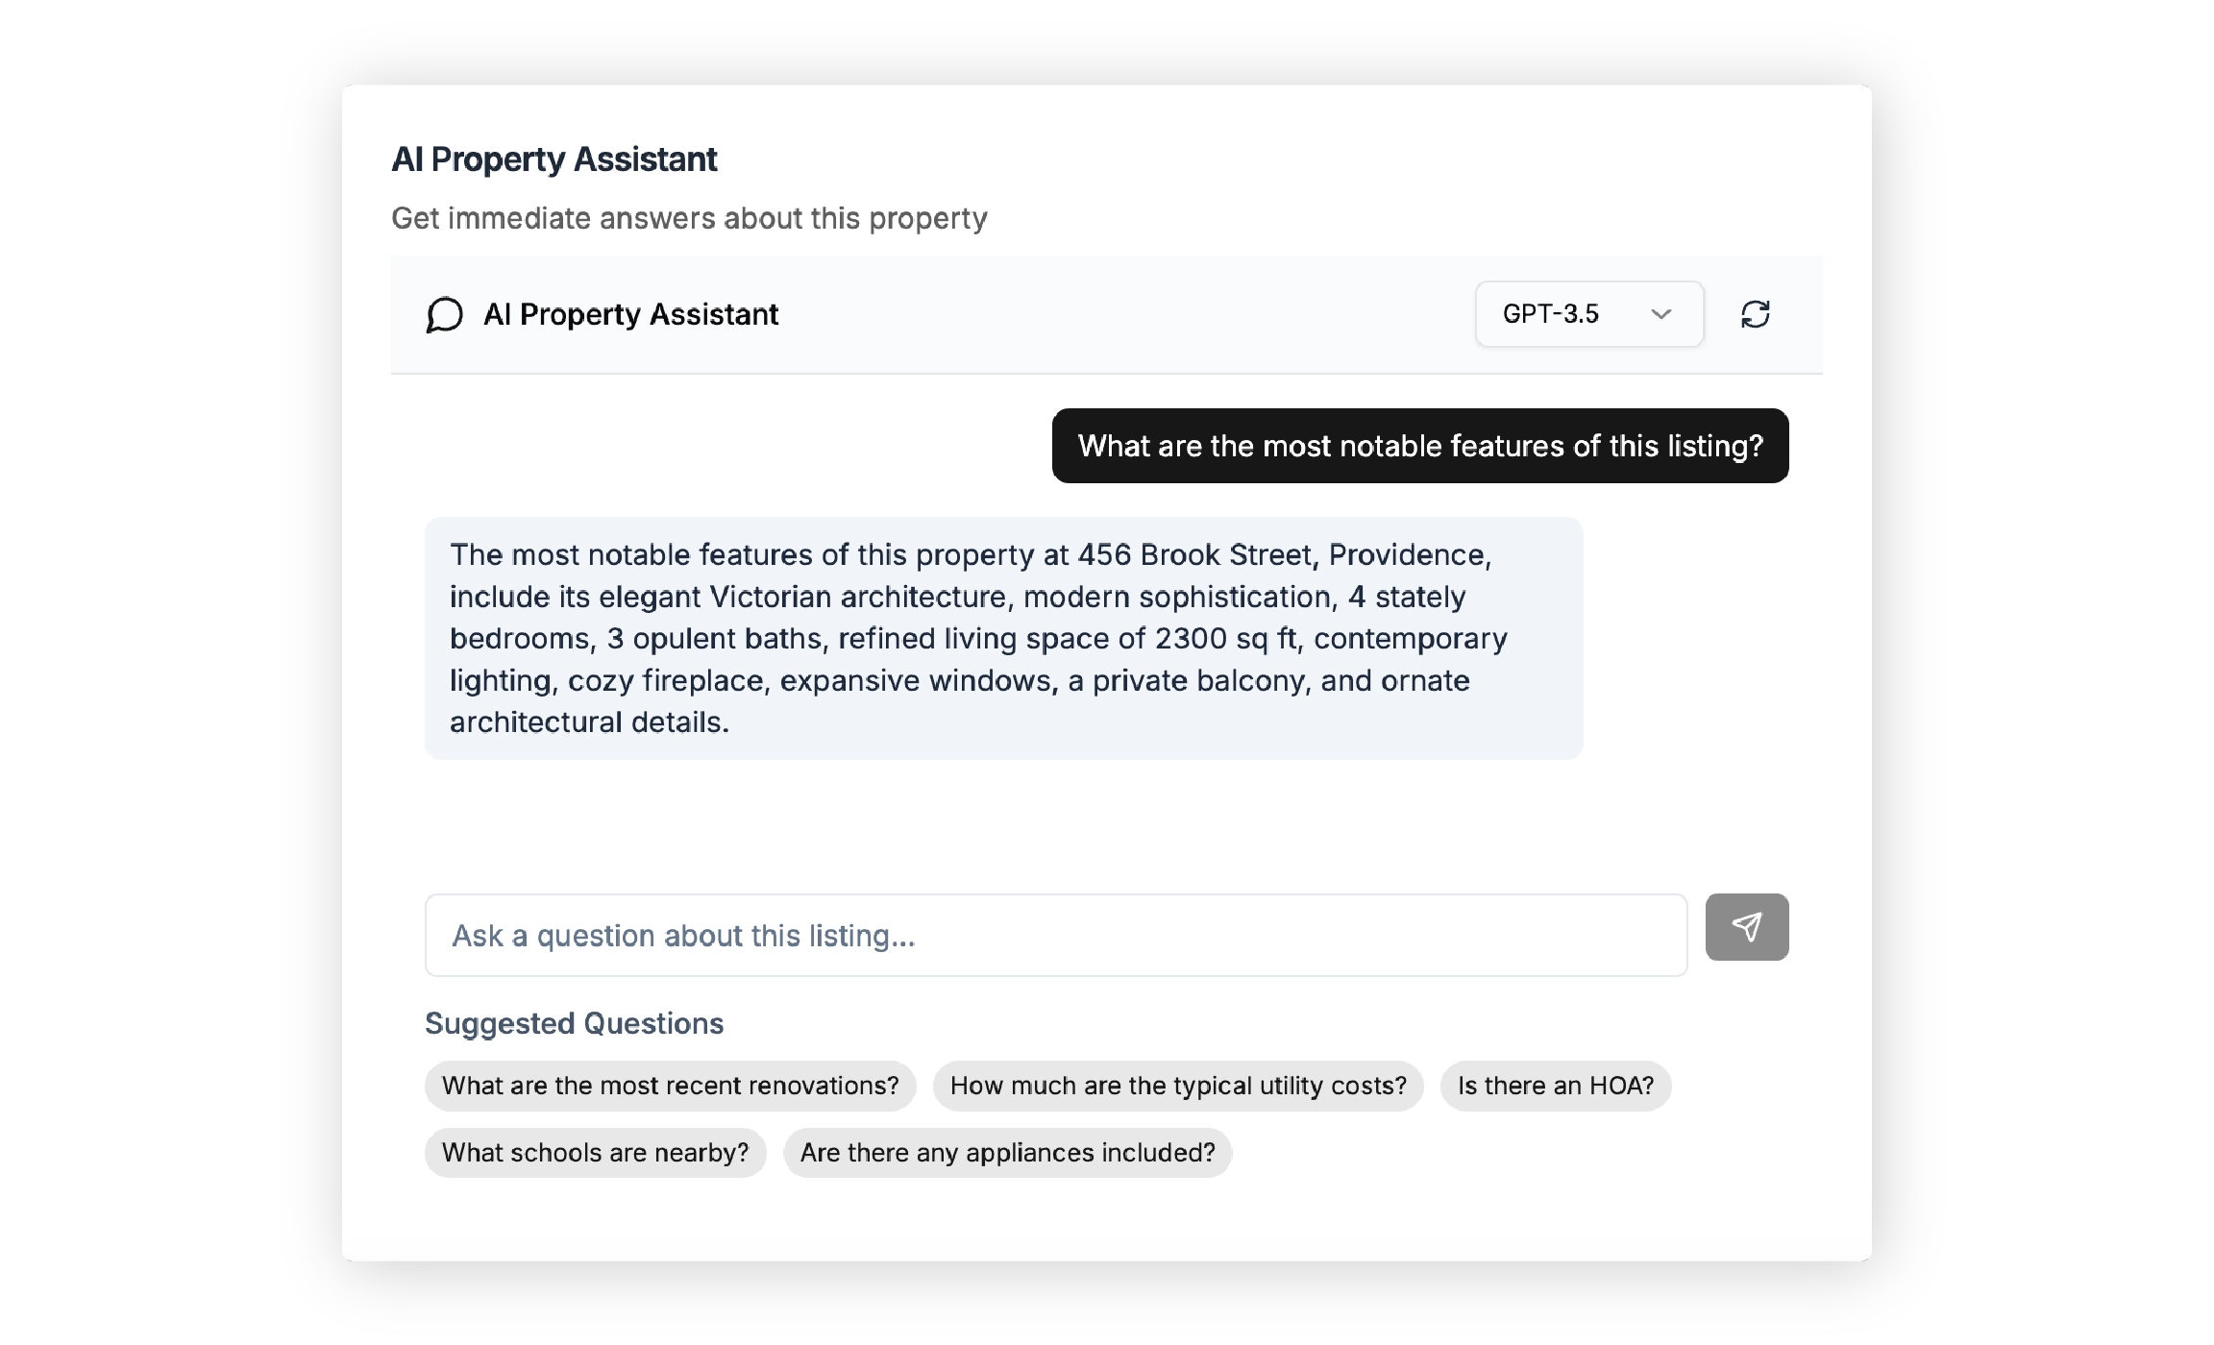Select the user's question message bubble
Viewport: 2214px width, 1345px height.
click(1420, 445)
